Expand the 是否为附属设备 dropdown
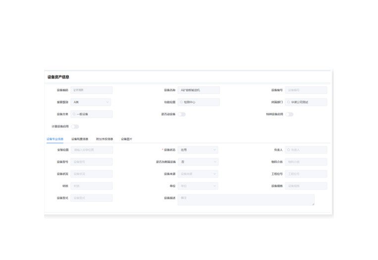This screenshot has width=378, height=260. tap(198, 162)
